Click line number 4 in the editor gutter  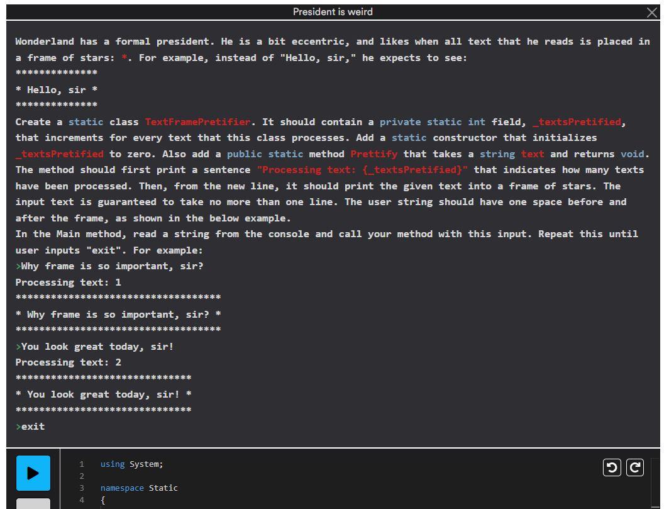coord(82,500)
